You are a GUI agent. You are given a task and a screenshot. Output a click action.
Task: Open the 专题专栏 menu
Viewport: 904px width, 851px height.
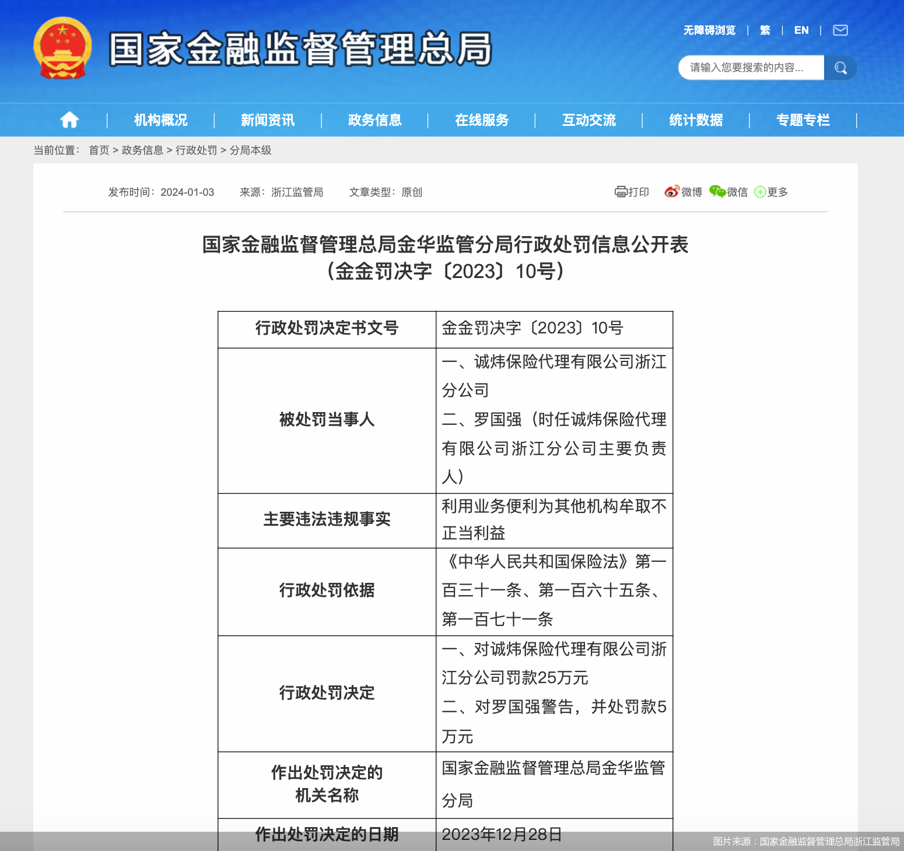coord(803,120)
